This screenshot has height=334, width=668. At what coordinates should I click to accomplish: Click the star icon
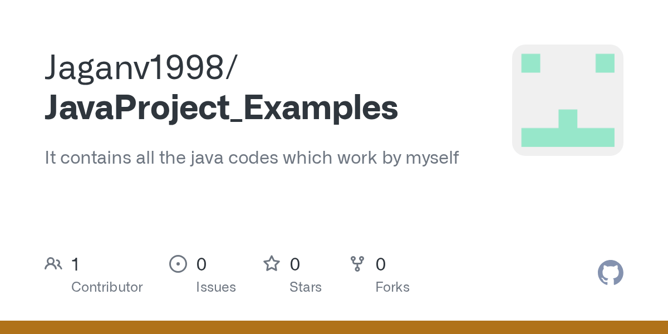(272, 264)
